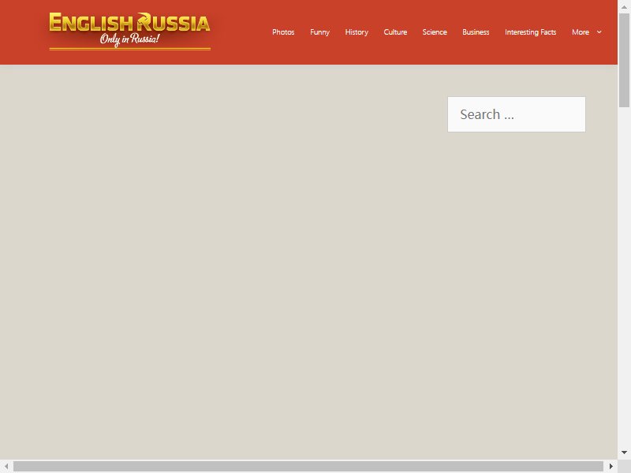
Task: Click the horizontal scrollbar thumb
Action: coord(308,466)
